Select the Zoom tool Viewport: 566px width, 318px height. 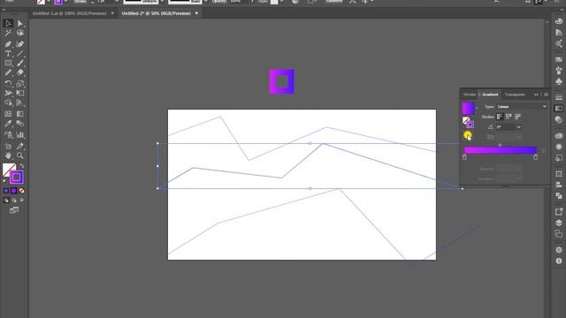tap(20, 155)
